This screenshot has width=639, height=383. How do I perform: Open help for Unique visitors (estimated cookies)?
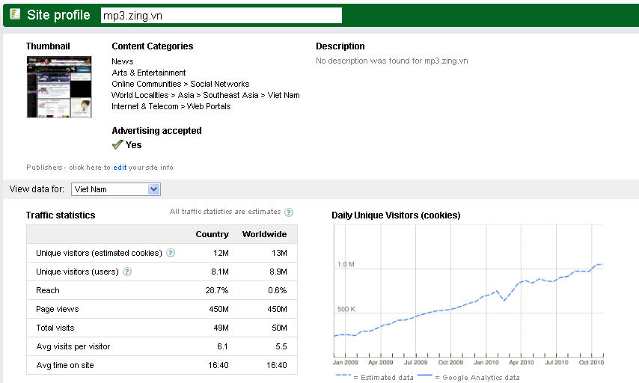tap(171, 253)
